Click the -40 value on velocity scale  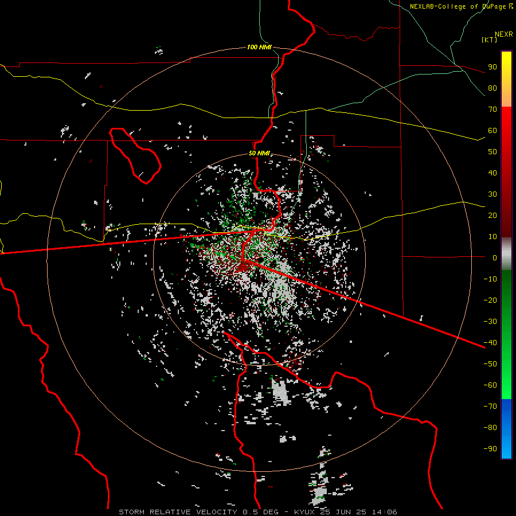490,343
